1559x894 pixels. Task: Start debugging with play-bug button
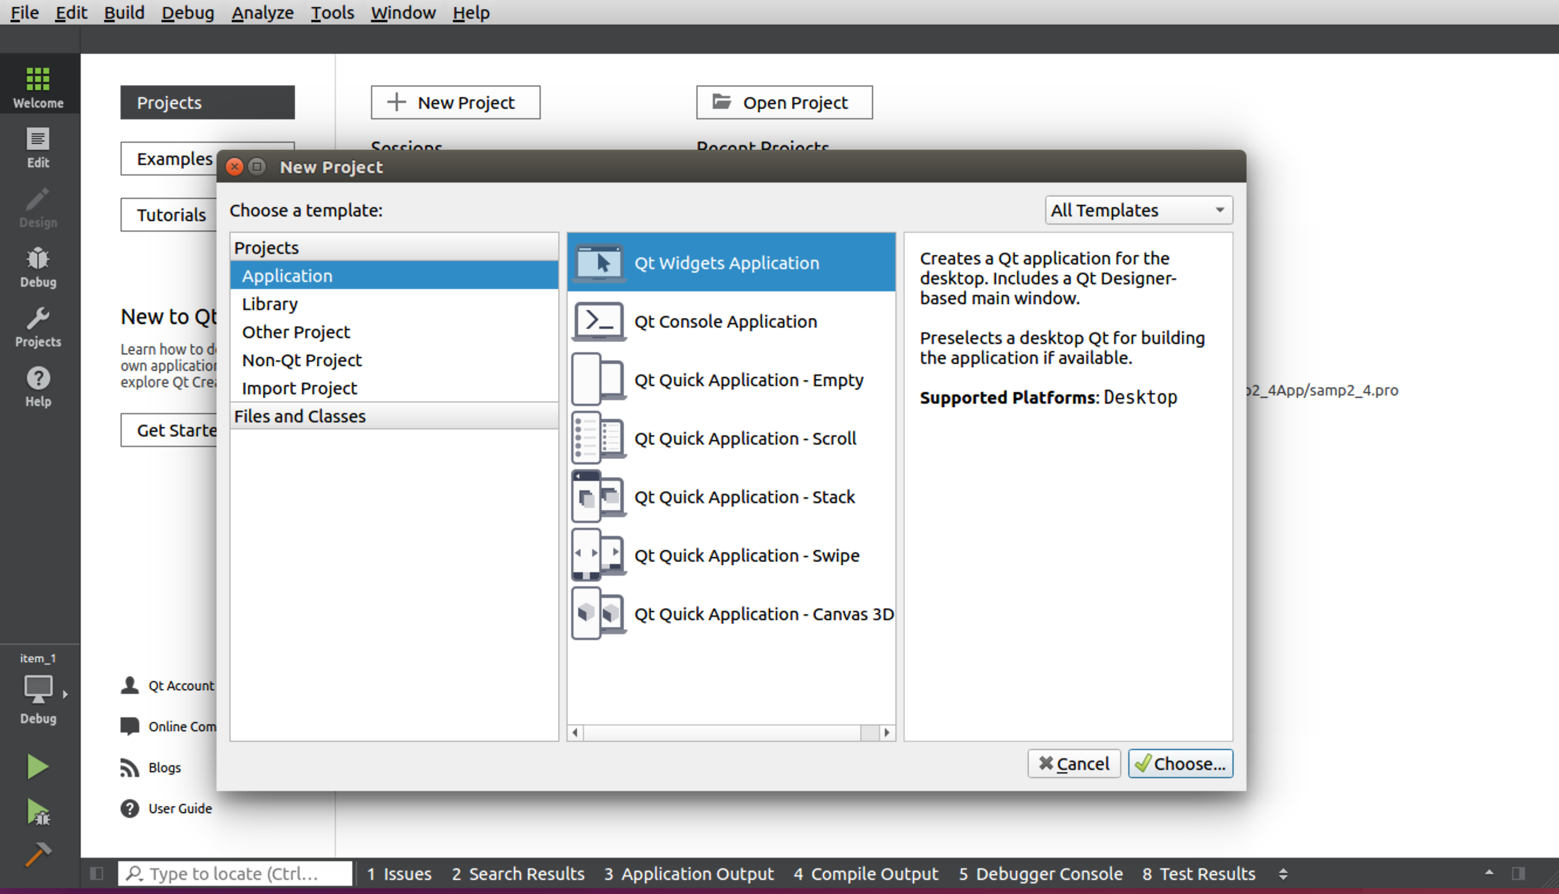tap(37, 812)
